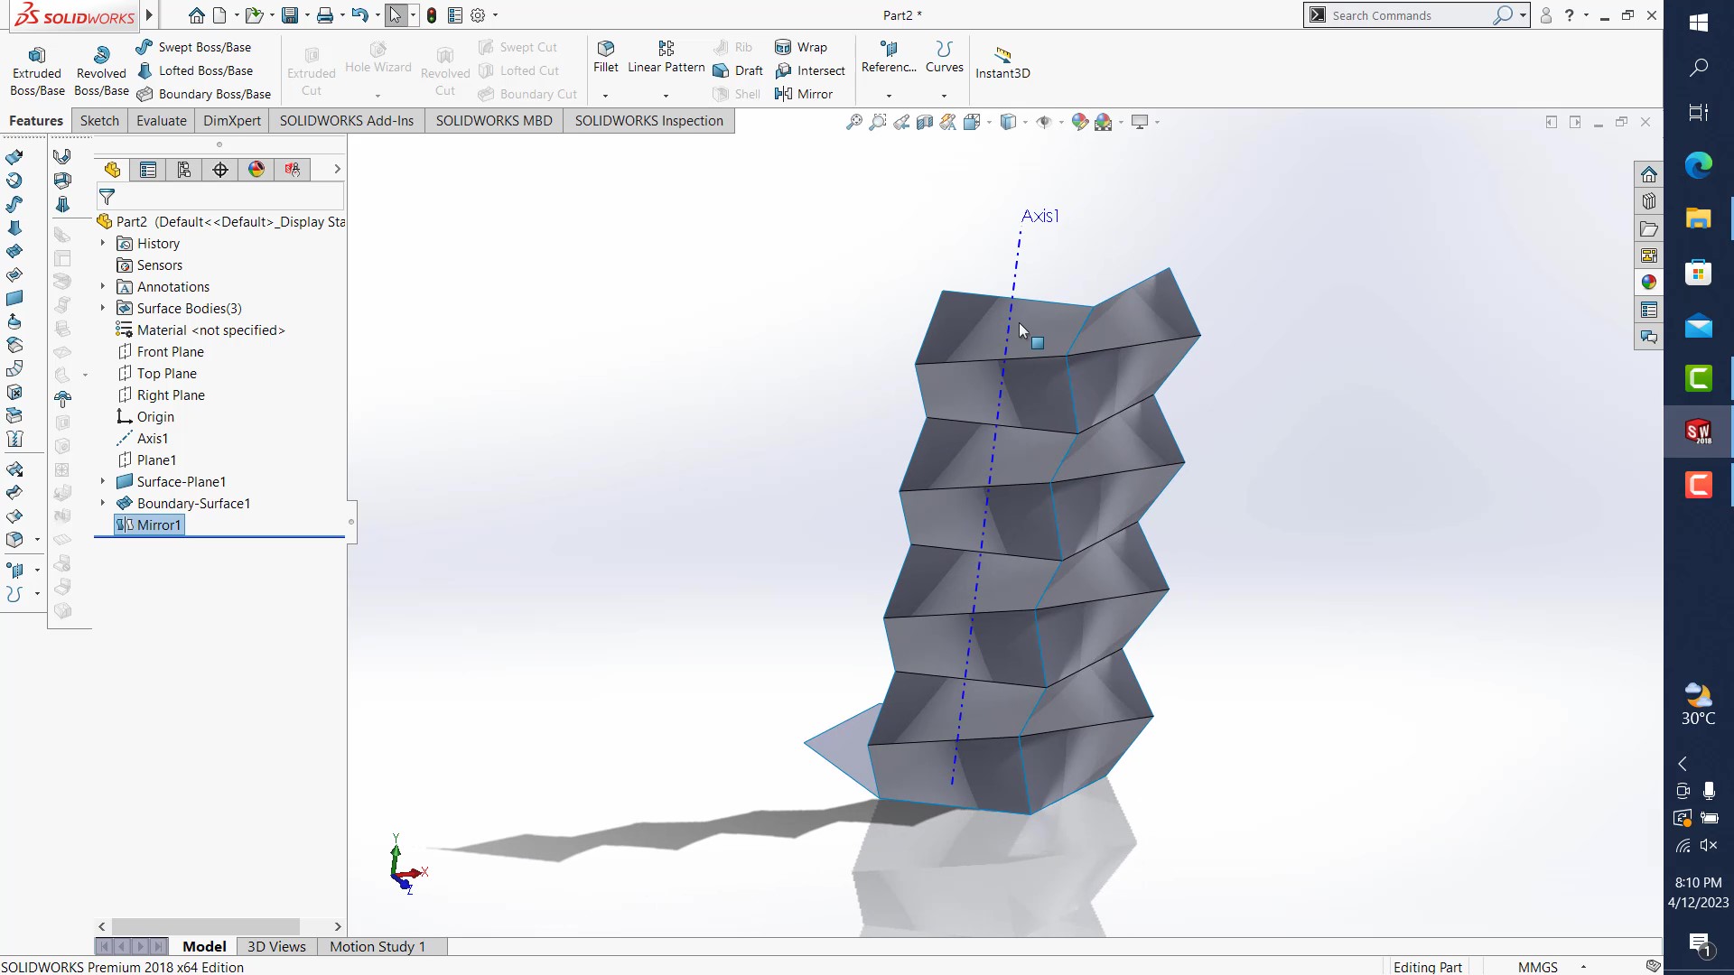This screenshot has width=1734, height=975.
Task: Open the Linear Pattern dropdown arrow
Action: point(666,95)
